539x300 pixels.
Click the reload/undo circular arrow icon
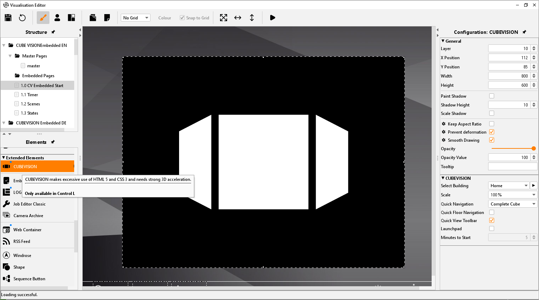tap(22, 18)
